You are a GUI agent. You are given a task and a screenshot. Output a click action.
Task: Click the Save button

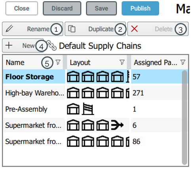(101, 8)
